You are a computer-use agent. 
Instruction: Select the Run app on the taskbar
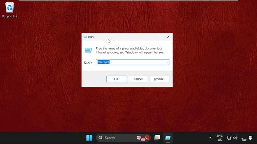[x=168, y=138]
